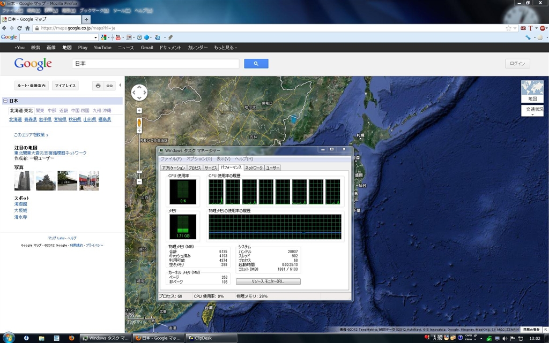The image size is (549, 343).
Task: Open Google toolbar search box dropdown
Action: click(96, 37)
